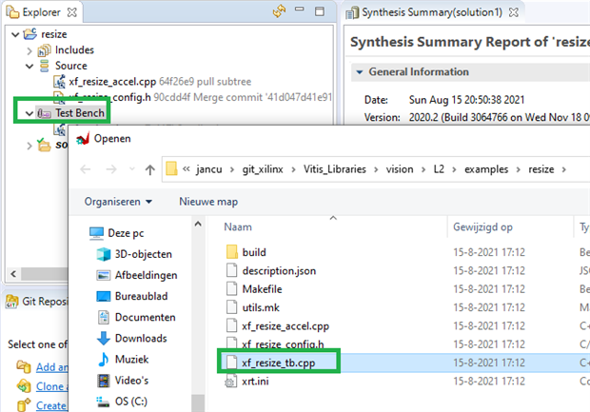Click the Clone link in Git Repositories
This screenshot has height=412, width=590.
(51, 386)
